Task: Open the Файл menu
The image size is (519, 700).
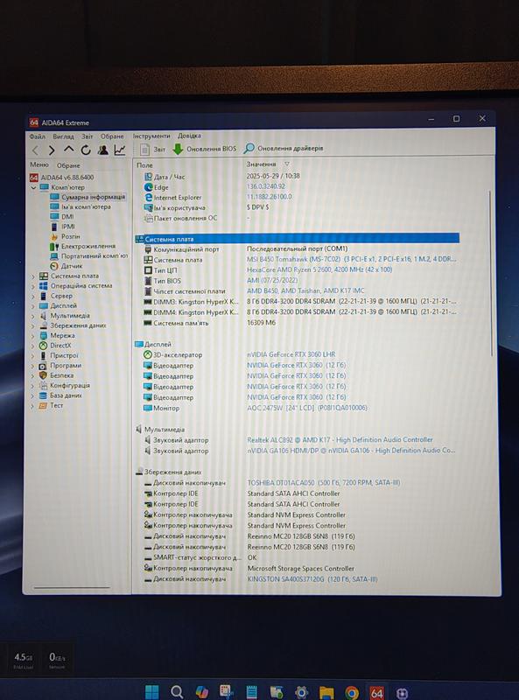Action: point(37,136)
